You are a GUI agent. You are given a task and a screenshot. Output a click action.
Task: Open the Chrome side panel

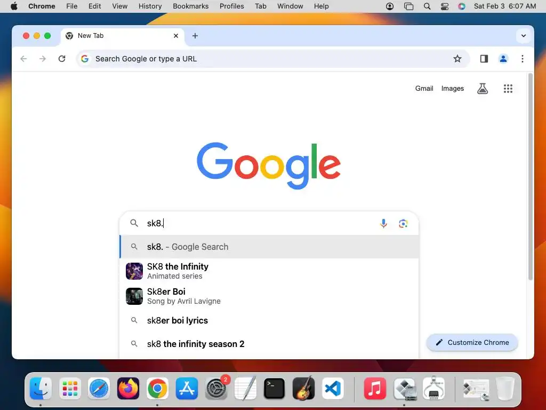pos(484,59)
